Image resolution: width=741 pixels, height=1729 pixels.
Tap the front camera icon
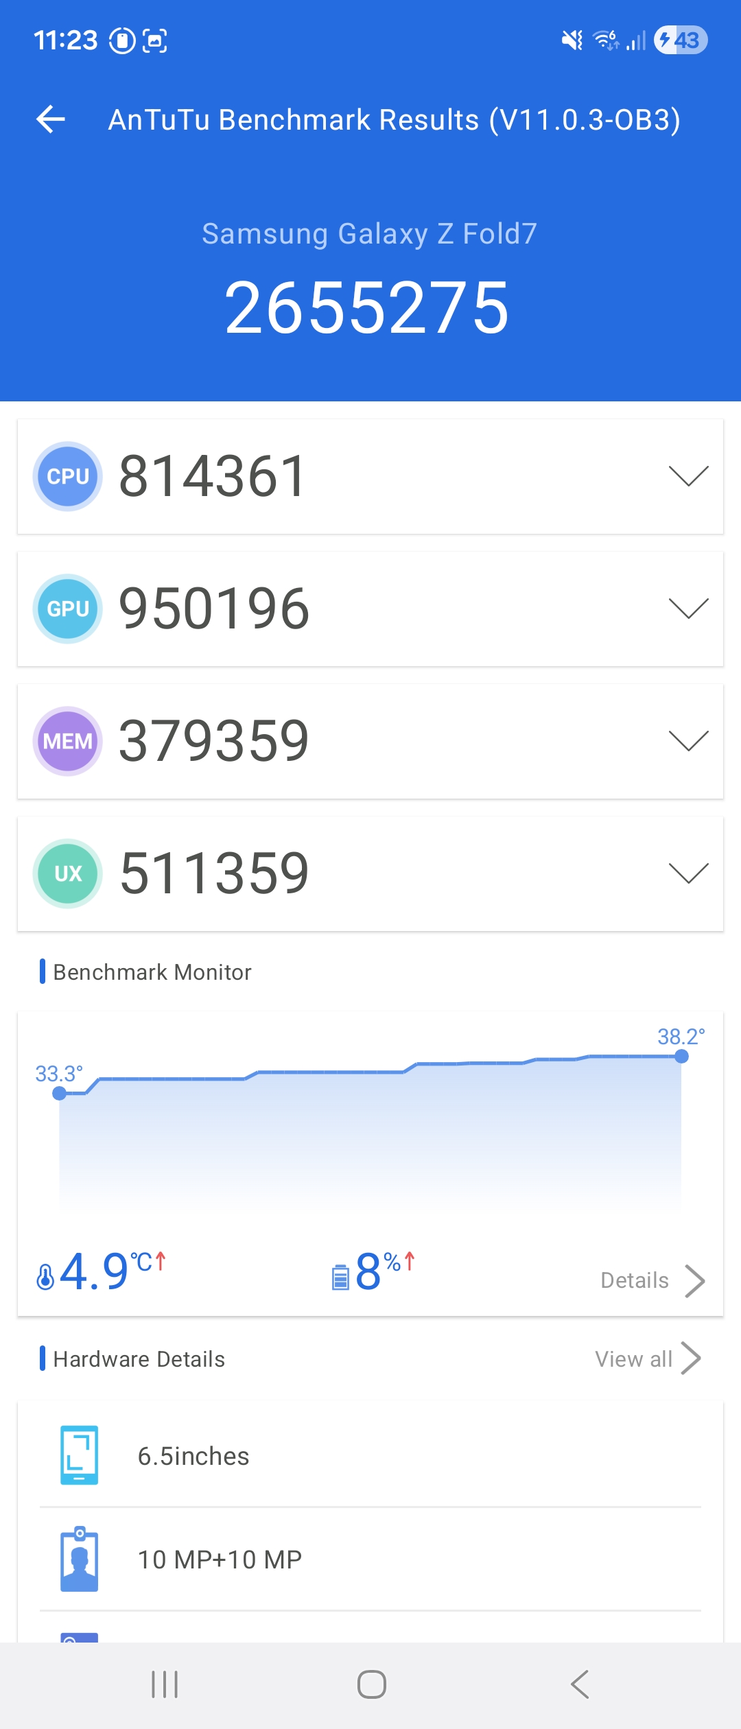coord(80,1559)
